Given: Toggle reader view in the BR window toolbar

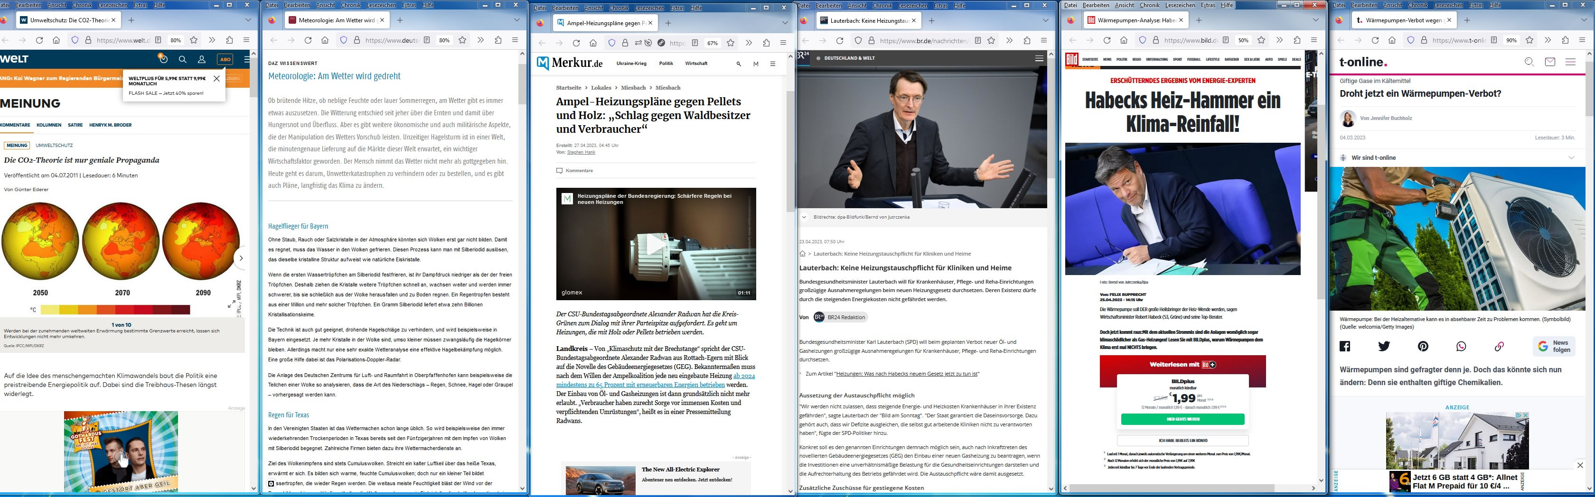Looking at the screenshot, I should [978, 40].
